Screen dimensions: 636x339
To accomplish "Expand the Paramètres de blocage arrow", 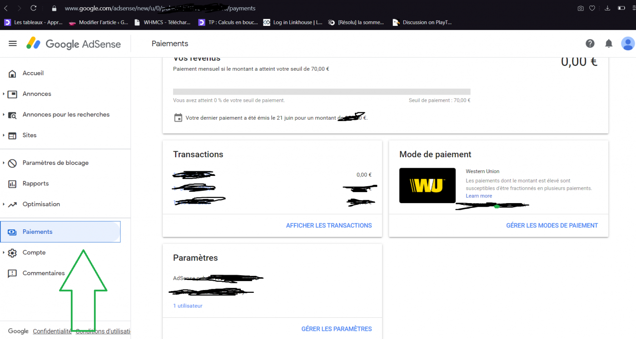I will tap(4, 163).
